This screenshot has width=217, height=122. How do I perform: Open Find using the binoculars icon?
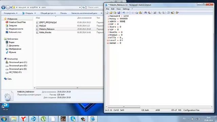[x=145, y=13]
